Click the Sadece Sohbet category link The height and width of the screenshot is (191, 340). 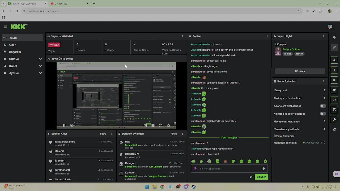tap(291, 49)
